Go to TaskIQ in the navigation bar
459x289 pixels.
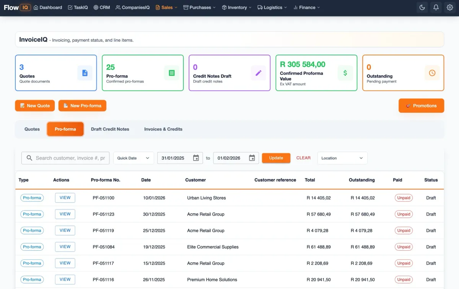click(x=78, y=7)
